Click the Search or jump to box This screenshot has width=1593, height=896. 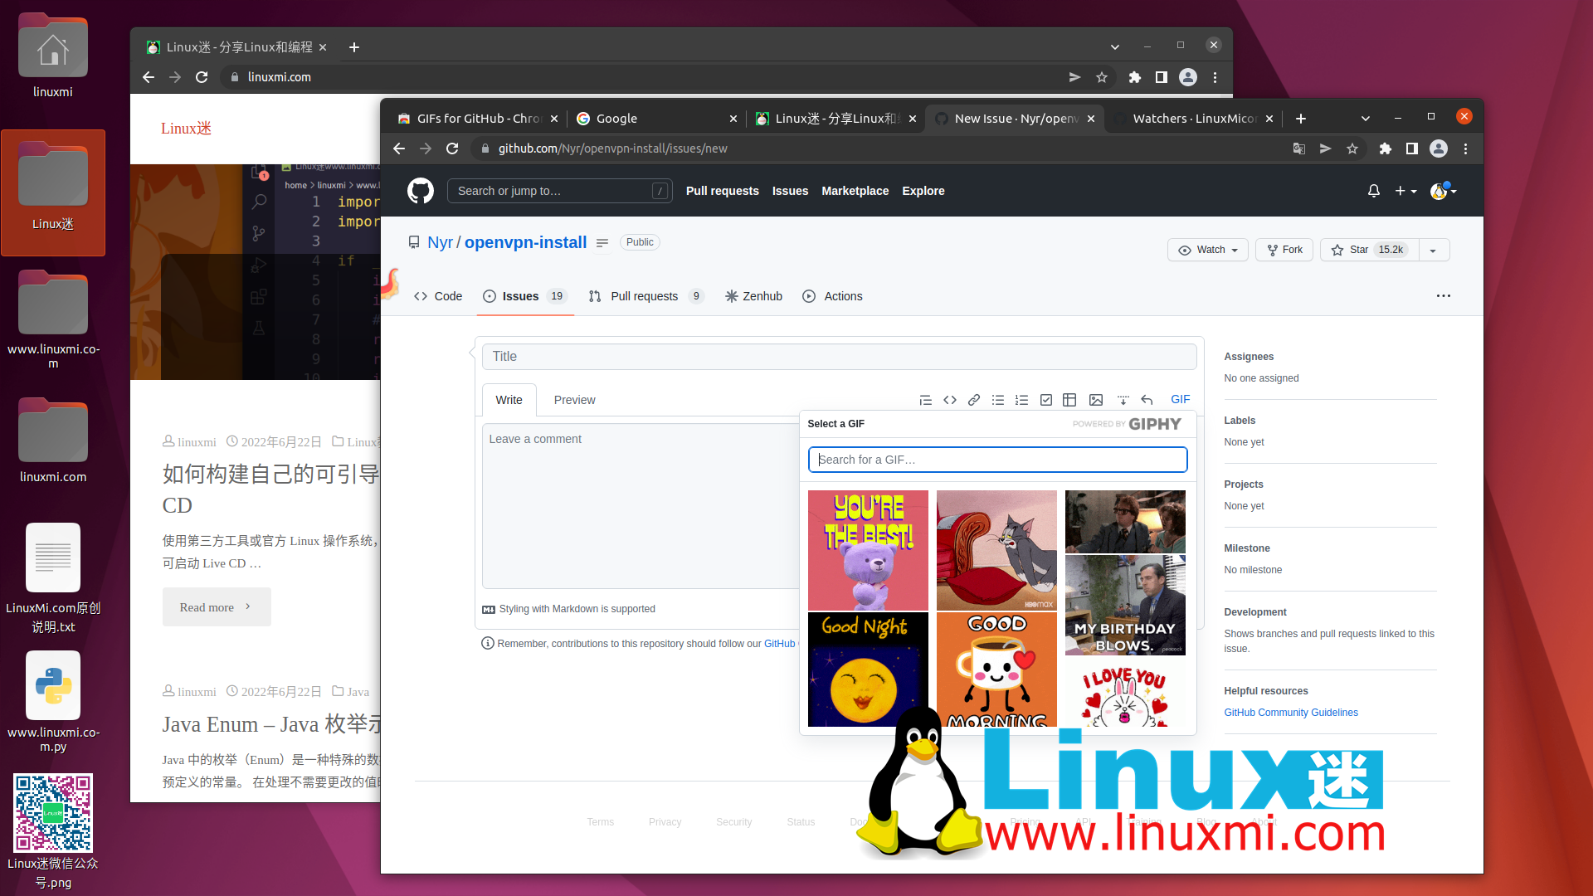click(x=559, y=191)
